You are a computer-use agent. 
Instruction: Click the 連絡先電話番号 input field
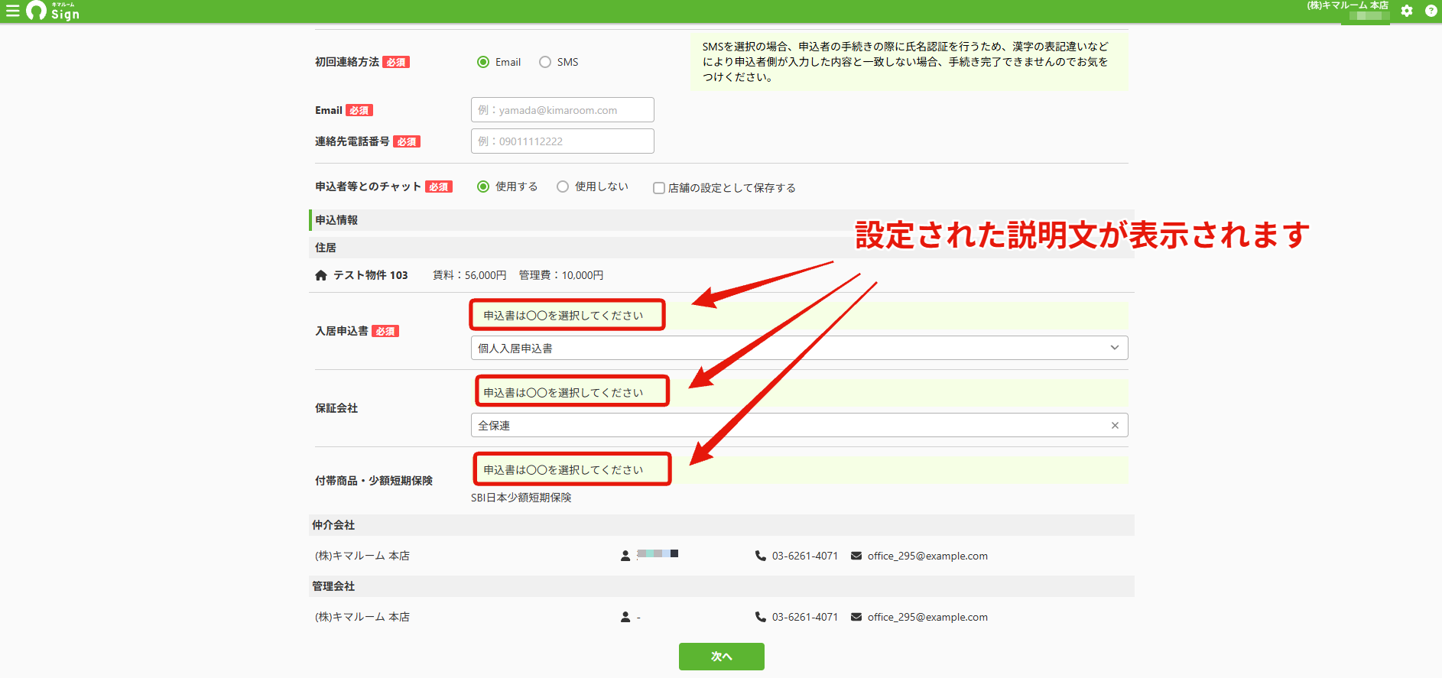(563, 141)
